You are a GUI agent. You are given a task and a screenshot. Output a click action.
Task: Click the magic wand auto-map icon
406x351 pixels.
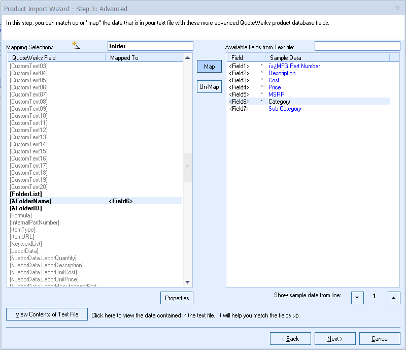coord(76,46)
